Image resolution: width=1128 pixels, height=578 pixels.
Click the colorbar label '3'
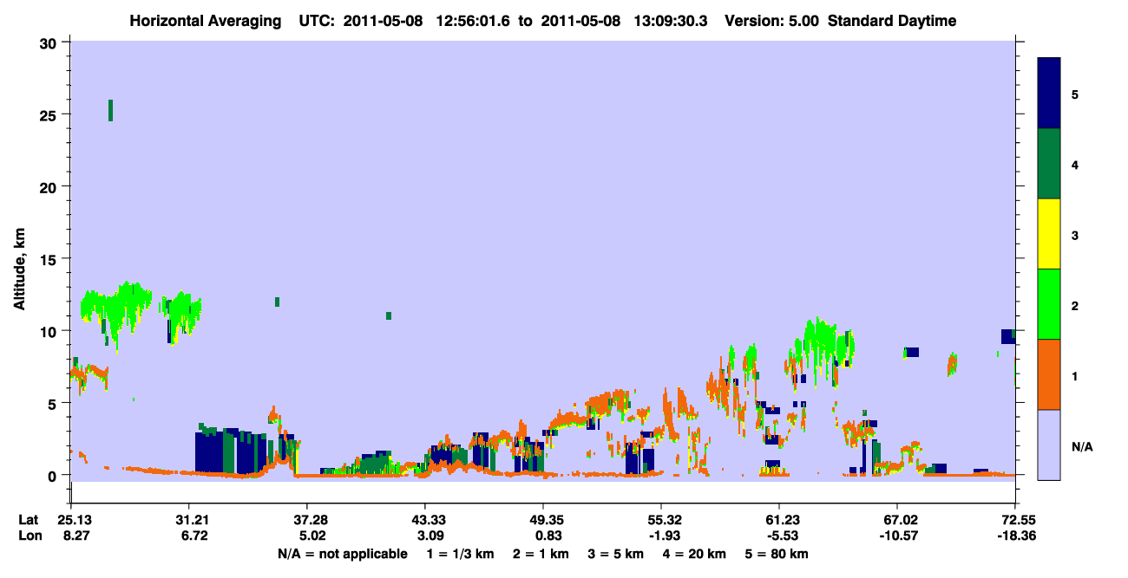1075,234
